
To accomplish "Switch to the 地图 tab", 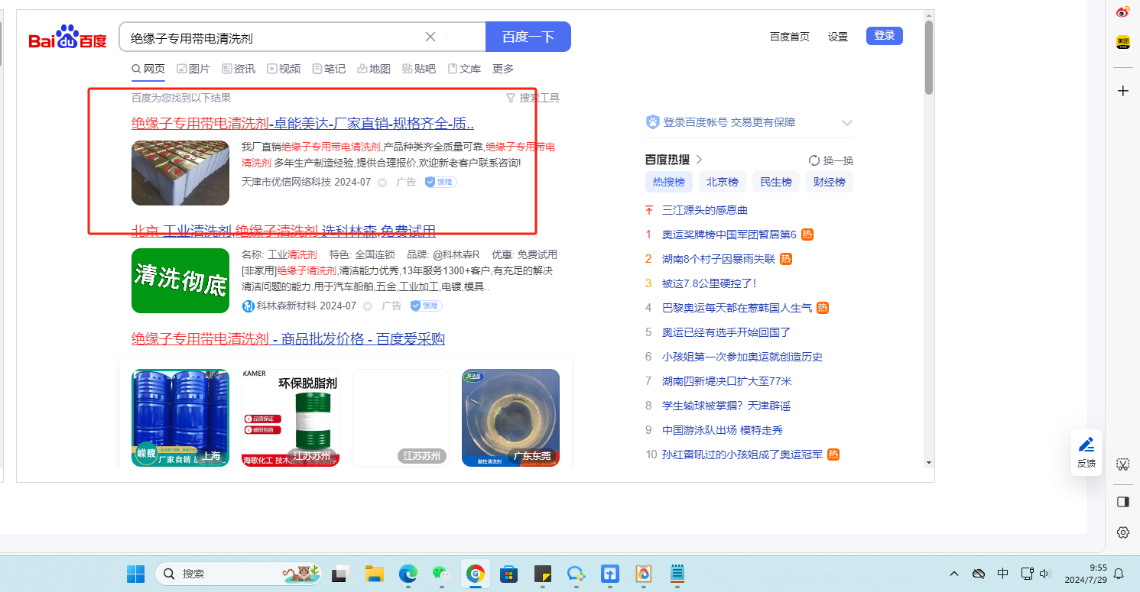I will click(374, 69).
